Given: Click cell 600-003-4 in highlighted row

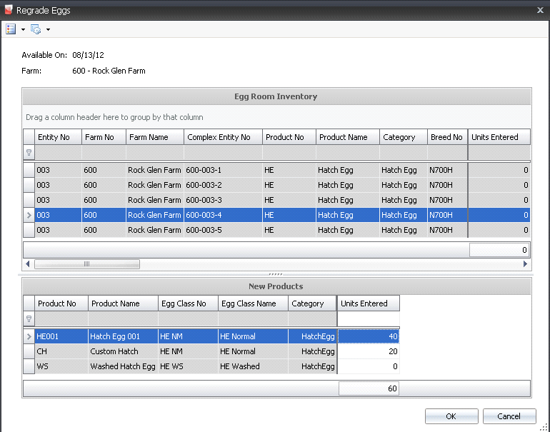Looking at the screenshot, I should [x=223, y=215].
